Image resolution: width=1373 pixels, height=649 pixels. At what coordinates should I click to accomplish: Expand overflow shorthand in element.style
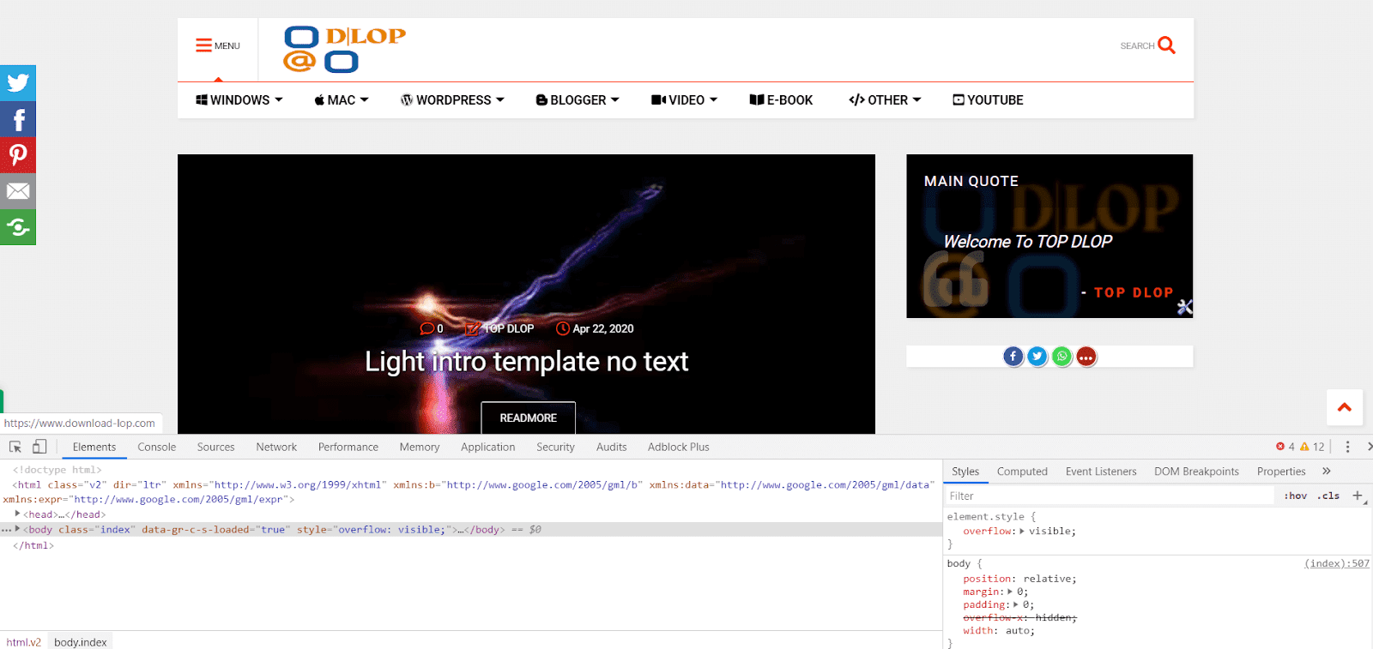(1022, 531)
